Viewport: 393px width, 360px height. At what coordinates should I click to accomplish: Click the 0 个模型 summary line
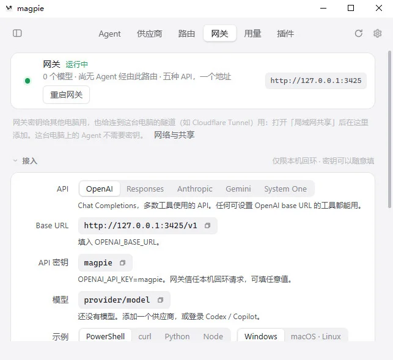point(137,76)
